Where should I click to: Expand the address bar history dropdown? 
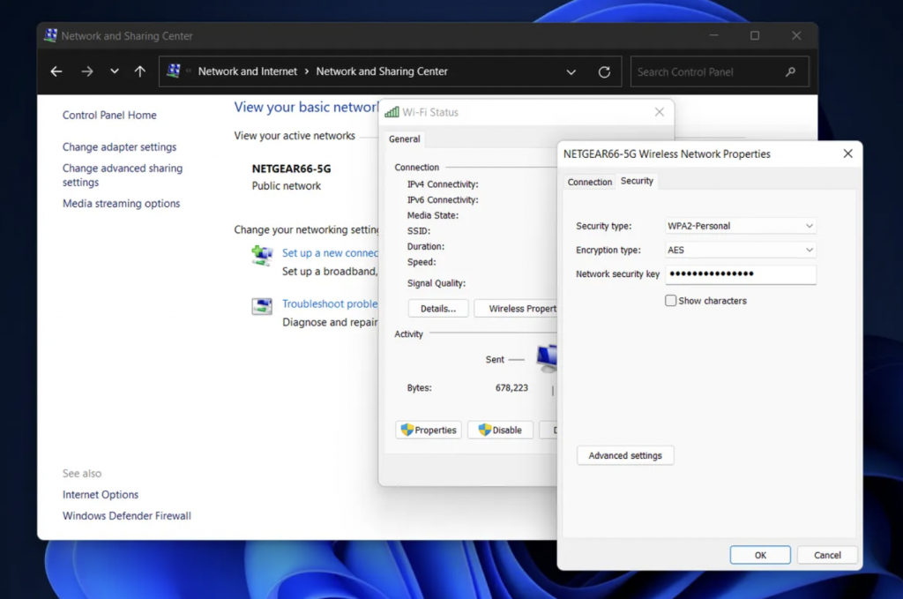(571, 72)
